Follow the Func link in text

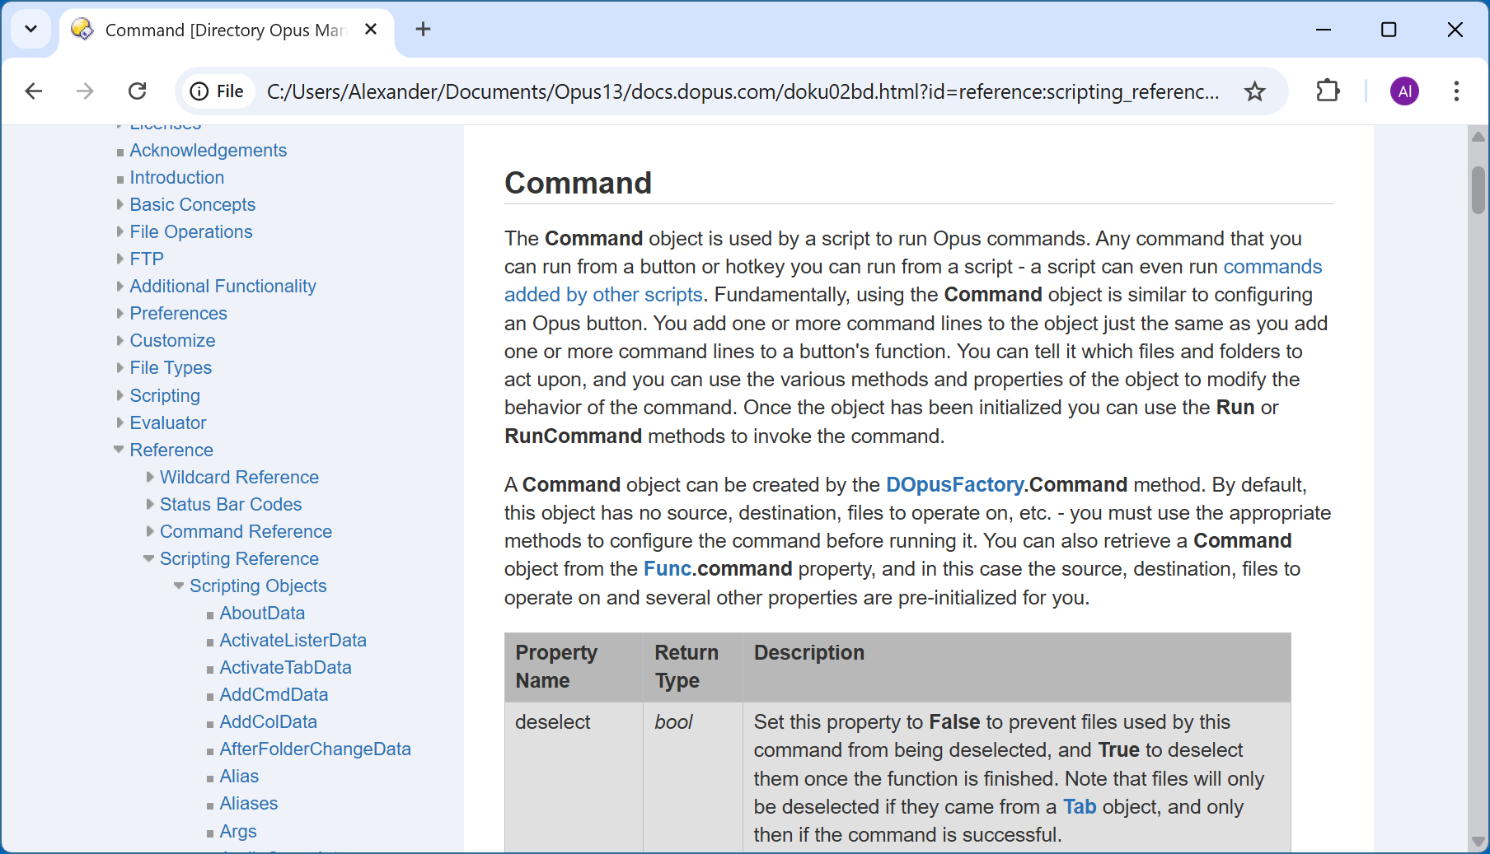click(x=667, y=569)
